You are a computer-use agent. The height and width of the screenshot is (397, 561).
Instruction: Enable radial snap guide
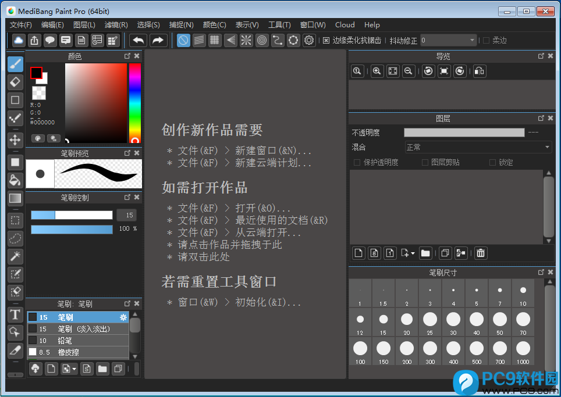click(x=246, y=40)
